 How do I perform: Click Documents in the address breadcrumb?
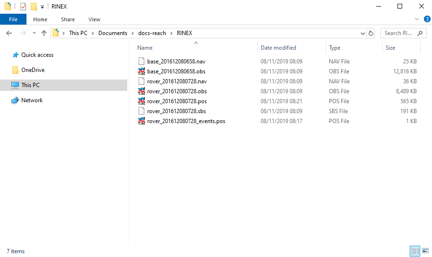pos(113,33)
